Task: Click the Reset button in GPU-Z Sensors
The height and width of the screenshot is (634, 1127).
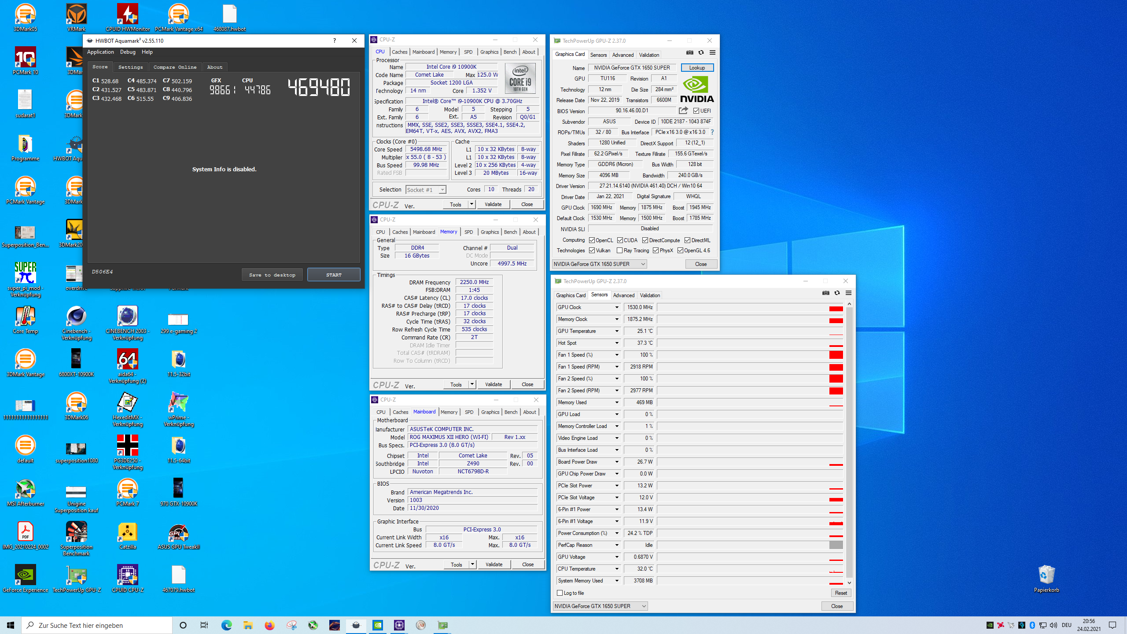Action: pyautogui.click(x=841, y=593)
